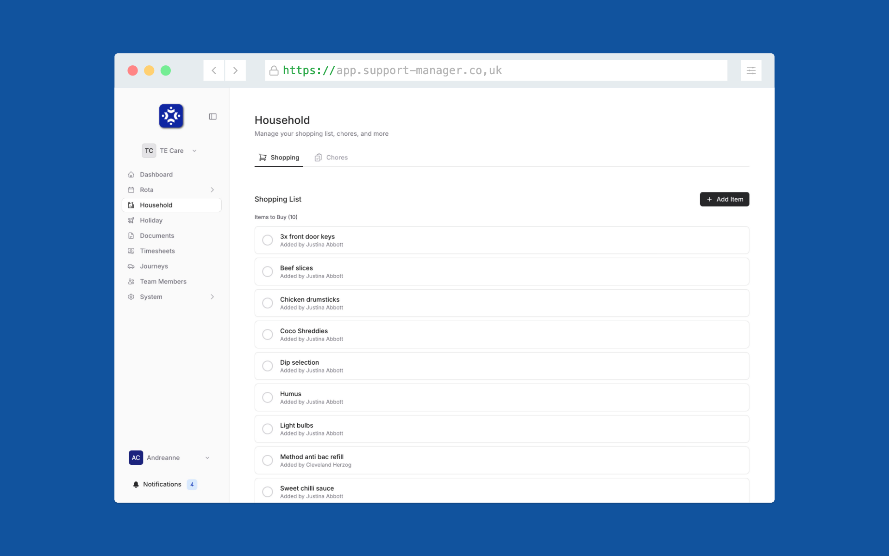Click the TE Care app logo
889x556 pixels.
click(171, 116)
